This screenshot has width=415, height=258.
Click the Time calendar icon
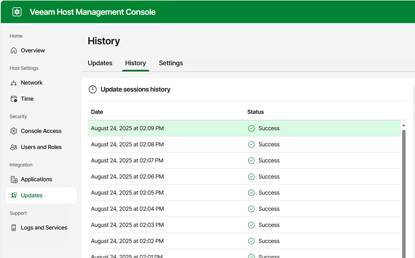click(13, 99)
